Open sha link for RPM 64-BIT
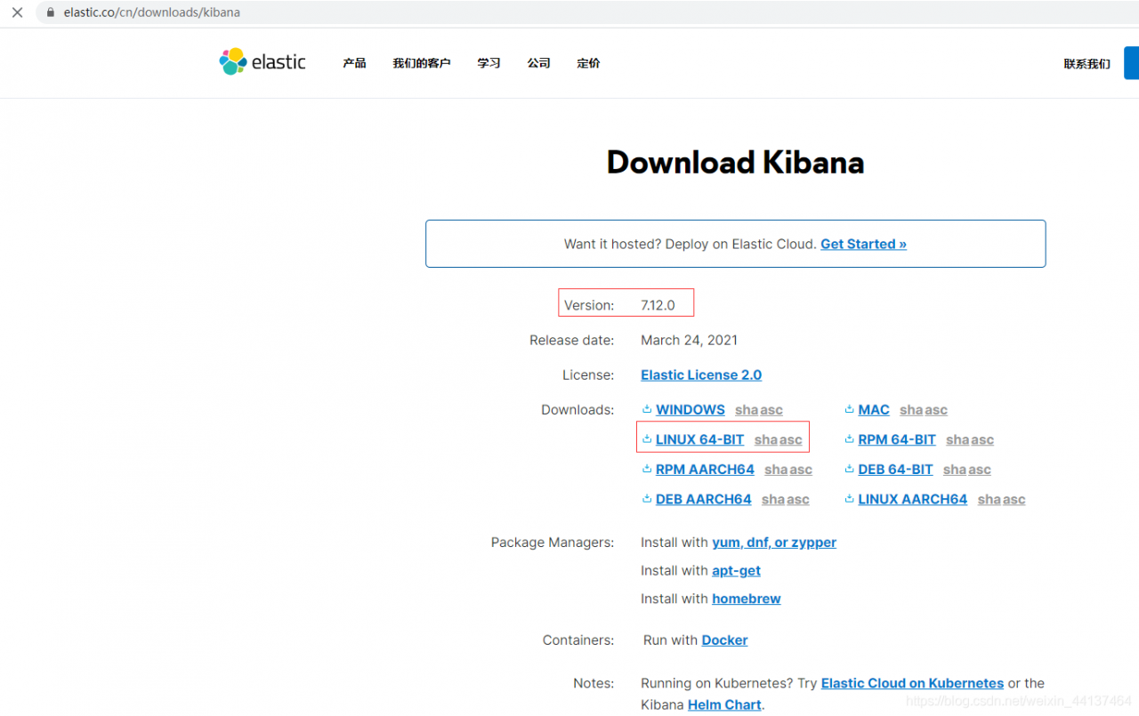 [x=957, y=439]
